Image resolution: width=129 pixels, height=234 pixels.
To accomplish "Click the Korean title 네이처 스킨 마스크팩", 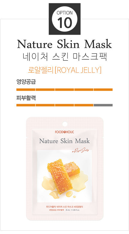I will click(64, 57).
